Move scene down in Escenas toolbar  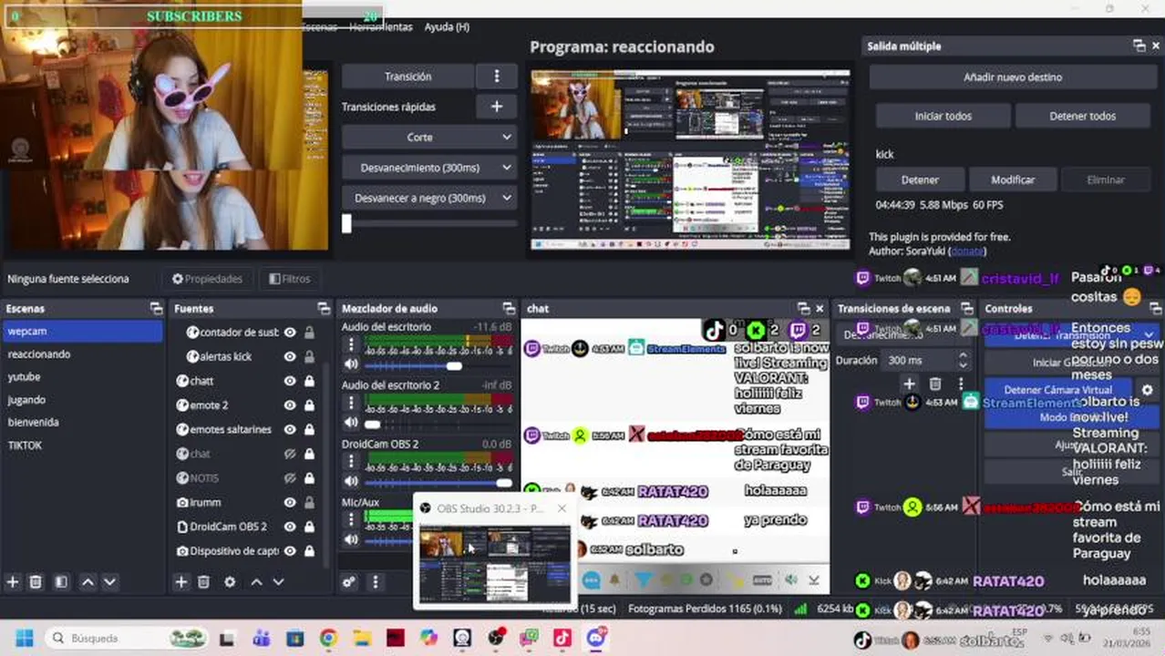point(109,581)
